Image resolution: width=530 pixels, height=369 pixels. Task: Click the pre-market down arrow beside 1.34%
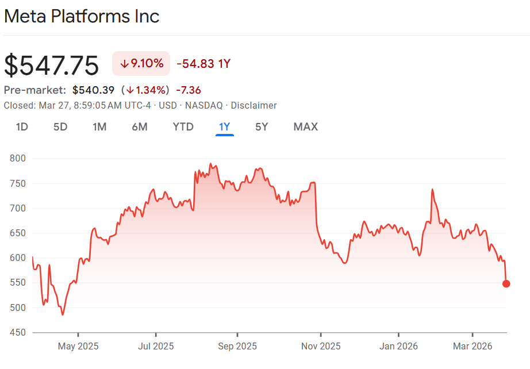(x=130, y=90)
